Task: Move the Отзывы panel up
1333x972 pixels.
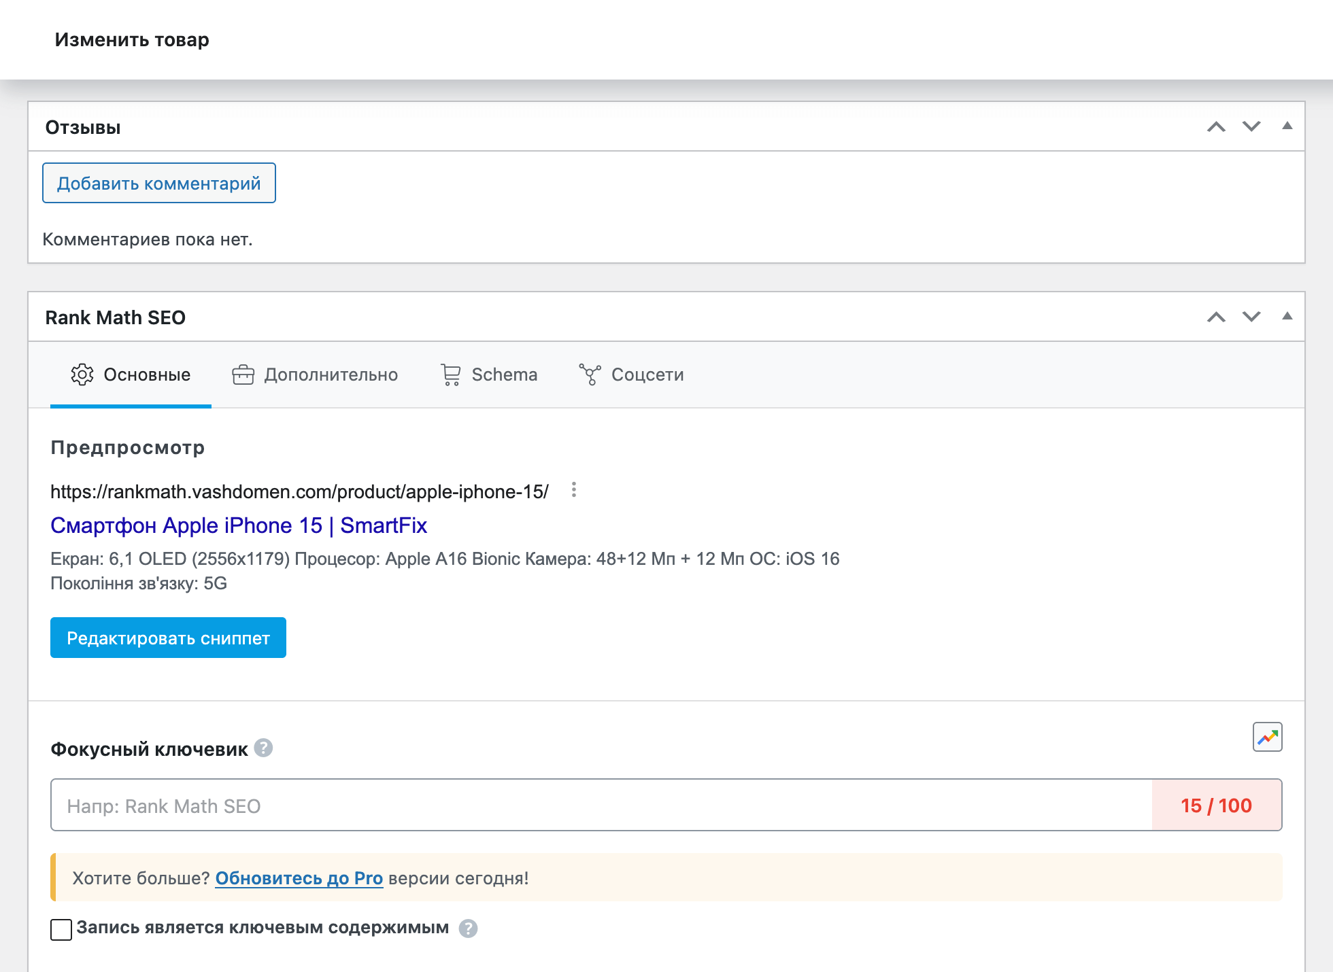Action: tap(1216, 127)
